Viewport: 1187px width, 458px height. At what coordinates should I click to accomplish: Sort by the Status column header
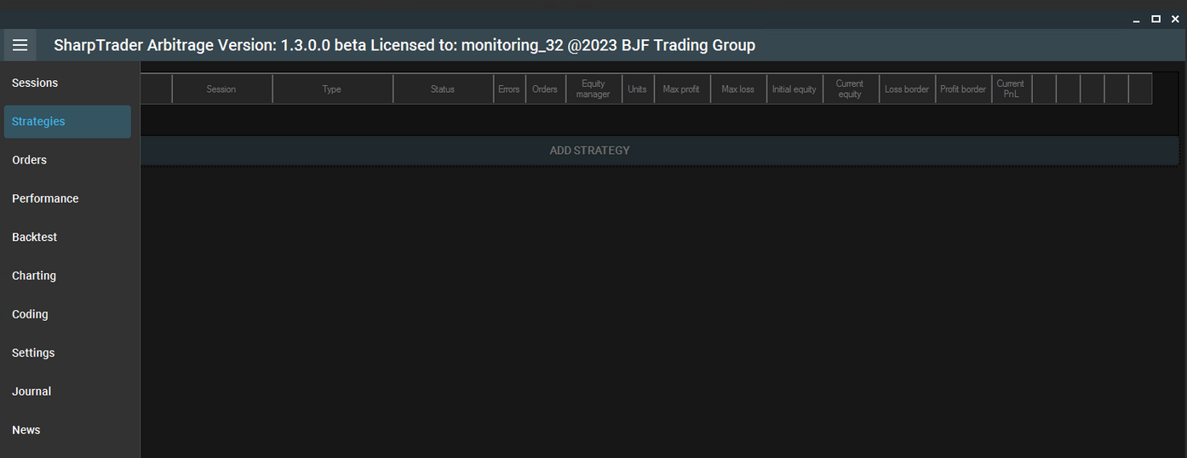[x=443, y=89]
